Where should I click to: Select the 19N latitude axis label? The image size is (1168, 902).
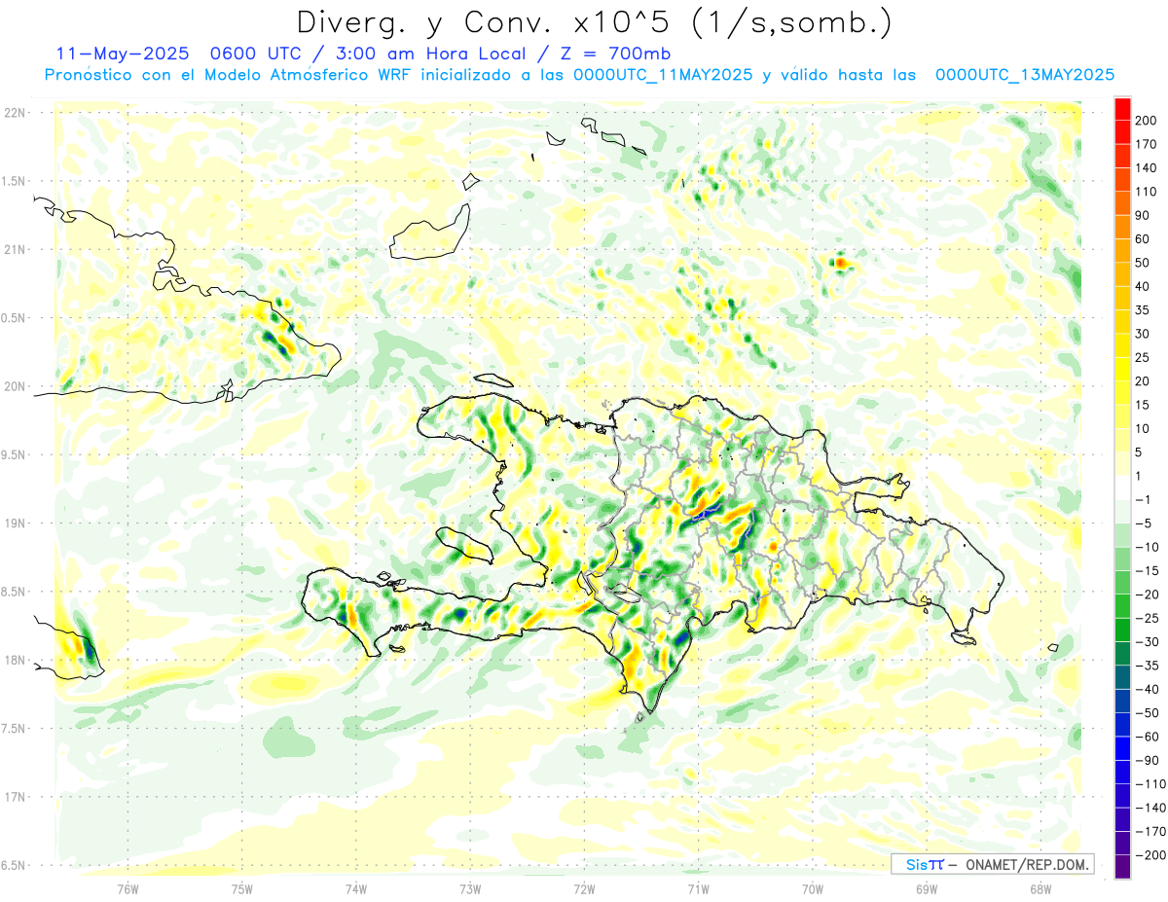tap(15, 523)
